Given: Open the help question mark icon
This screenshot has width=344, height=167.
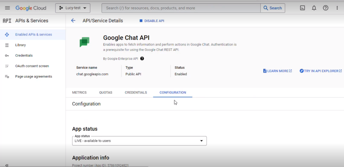Looking at the screenshot, I should pos(326,8).
